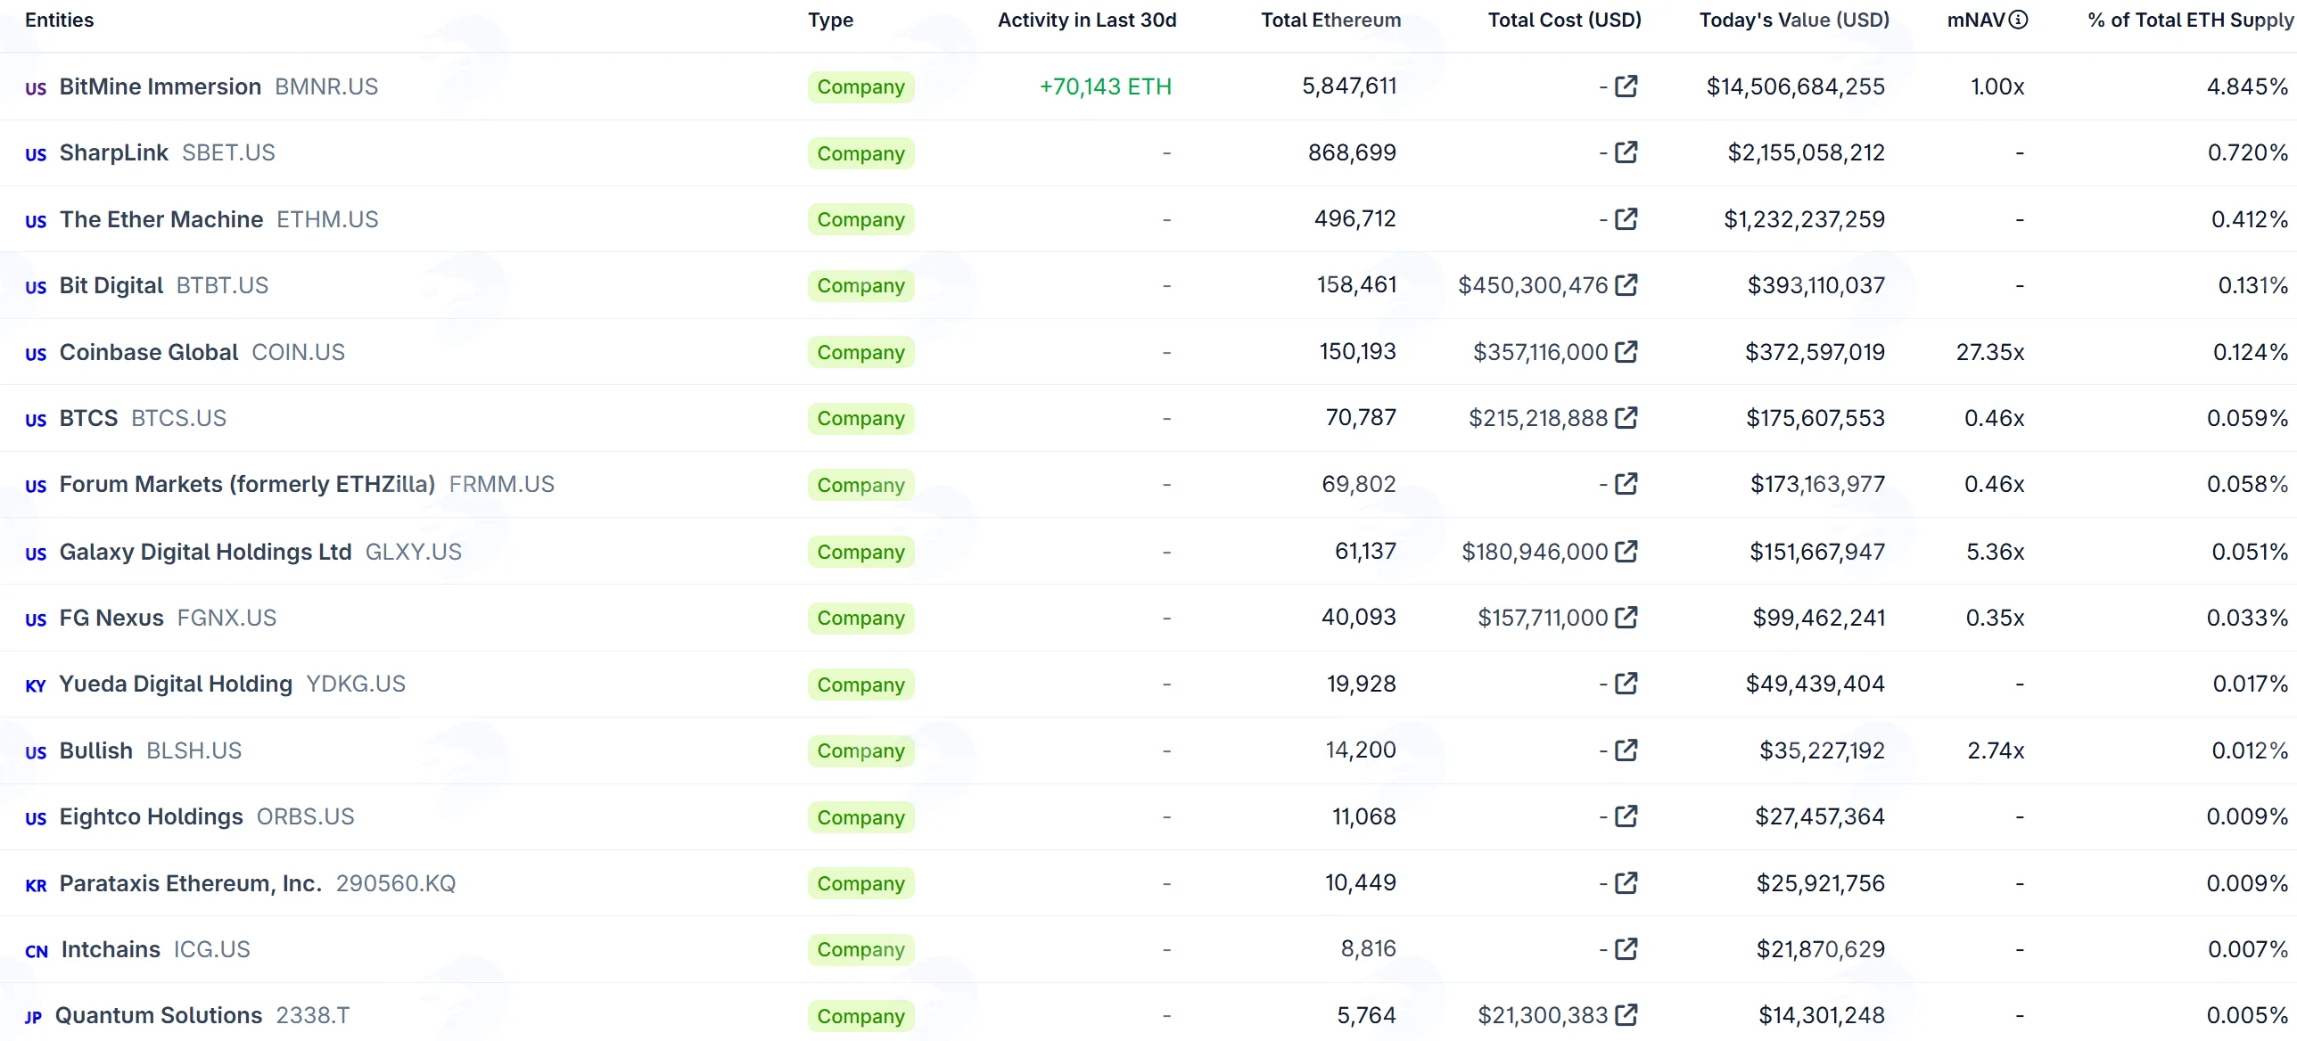The image size is (2297, 1041).
Task: Click the Company tag in Quantum Solutions row
Action: [861, 1016]
